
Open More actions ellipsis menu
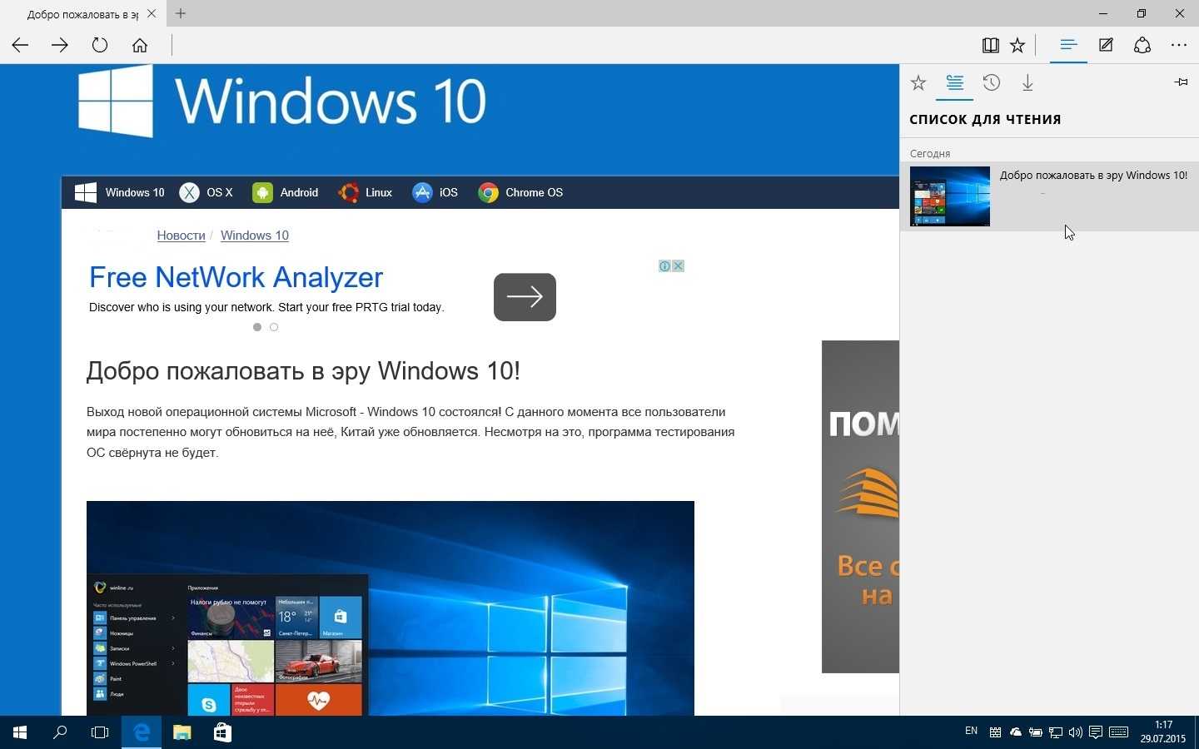coord(1179,46)
